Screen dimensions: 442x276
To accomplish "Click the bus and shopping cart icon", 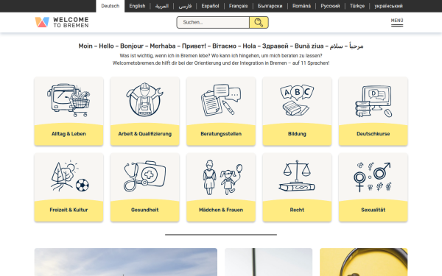I will point(69,100).
